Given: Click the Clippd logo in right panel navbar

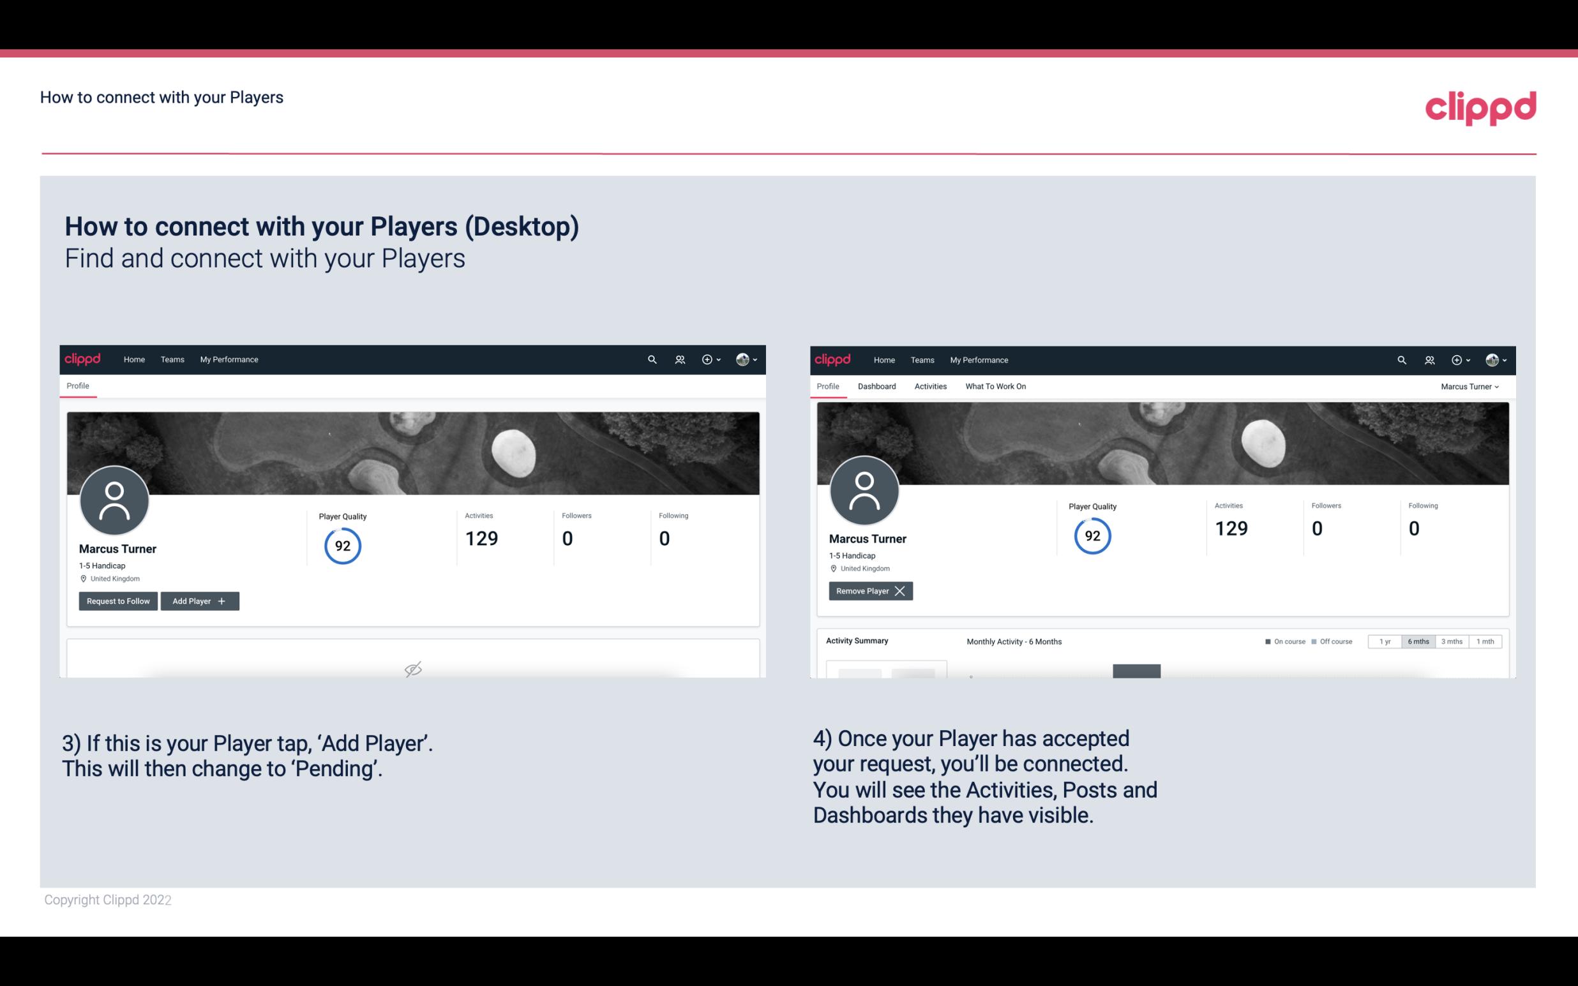Looking at the screenshot, I should click(833, 359).
